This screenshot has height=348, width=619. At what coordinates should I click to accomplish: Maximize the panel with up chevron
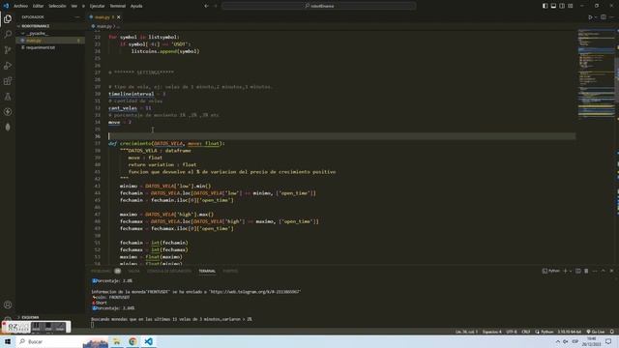[x=604, y=271]
